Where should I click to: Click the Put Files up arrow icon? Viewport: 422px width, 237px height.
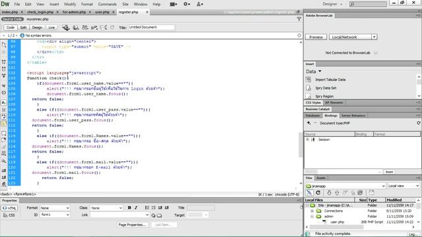click(x=337, y=193)
